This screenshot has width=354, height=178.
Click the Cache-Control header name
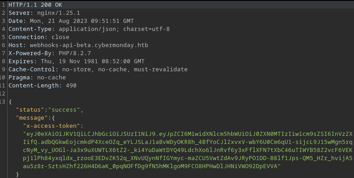click(x=32, y=69)
